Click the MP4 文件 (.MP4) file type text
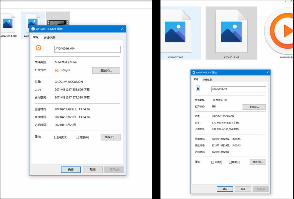The image size is (294, 199). click(x=66, y=62)
